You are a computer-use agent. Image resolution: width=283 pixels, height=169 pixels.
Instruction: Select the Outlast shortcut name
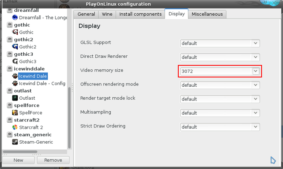pos(27,98)
